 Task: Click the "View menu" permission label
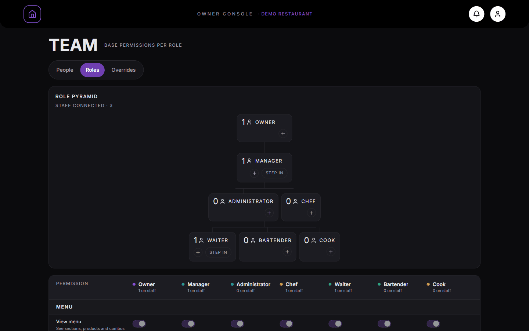click(x=69, y=321)
